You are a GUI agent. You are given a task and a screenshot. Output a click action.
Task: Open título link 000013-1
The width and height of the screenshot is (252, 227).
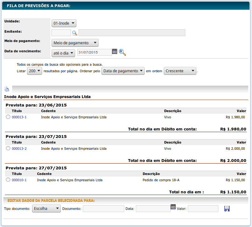pos(19,117)
